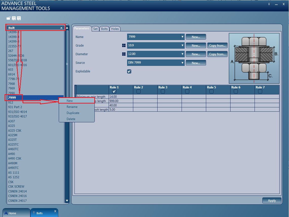
Task: Click the last save icon in the top toolbar
Action: [x=19, y=18]
